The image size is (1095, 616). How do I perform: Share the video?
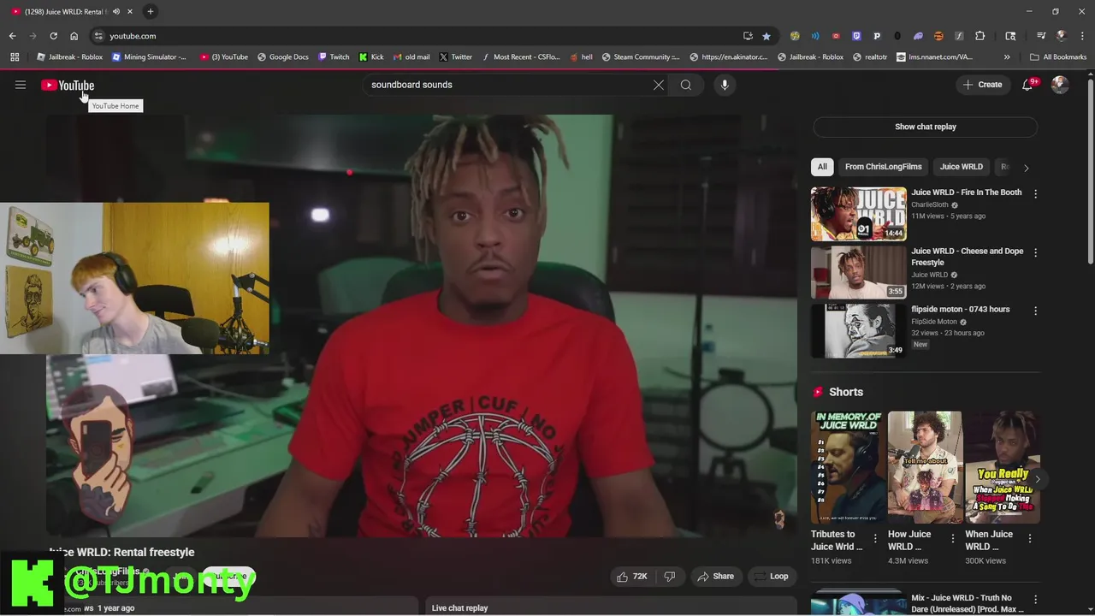tap(715, 577)
